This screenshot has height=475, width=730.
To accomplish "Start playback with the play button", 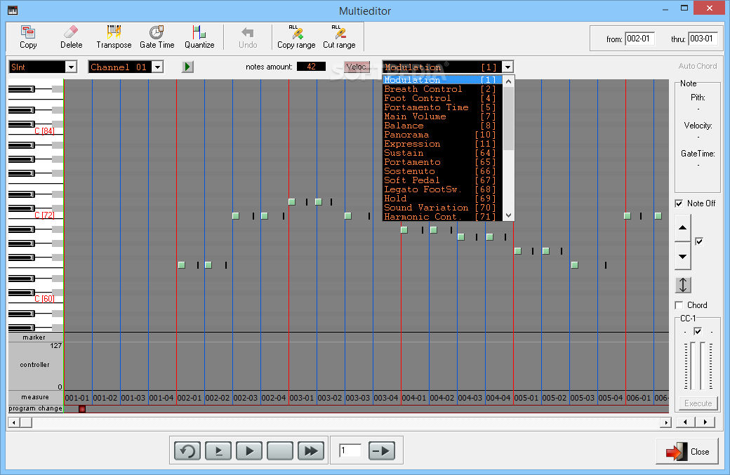I will (249, 450).
